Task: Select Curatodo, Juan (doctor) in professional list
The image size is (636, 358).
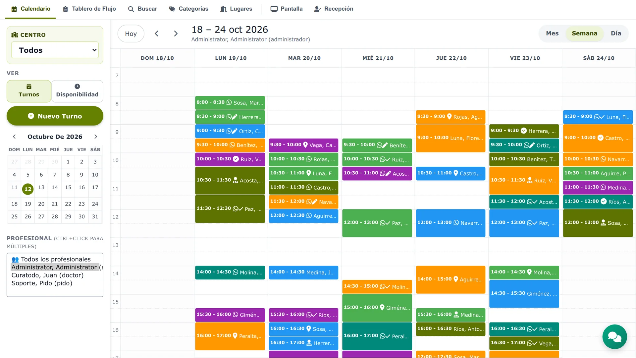Action: tap(47, 275)
